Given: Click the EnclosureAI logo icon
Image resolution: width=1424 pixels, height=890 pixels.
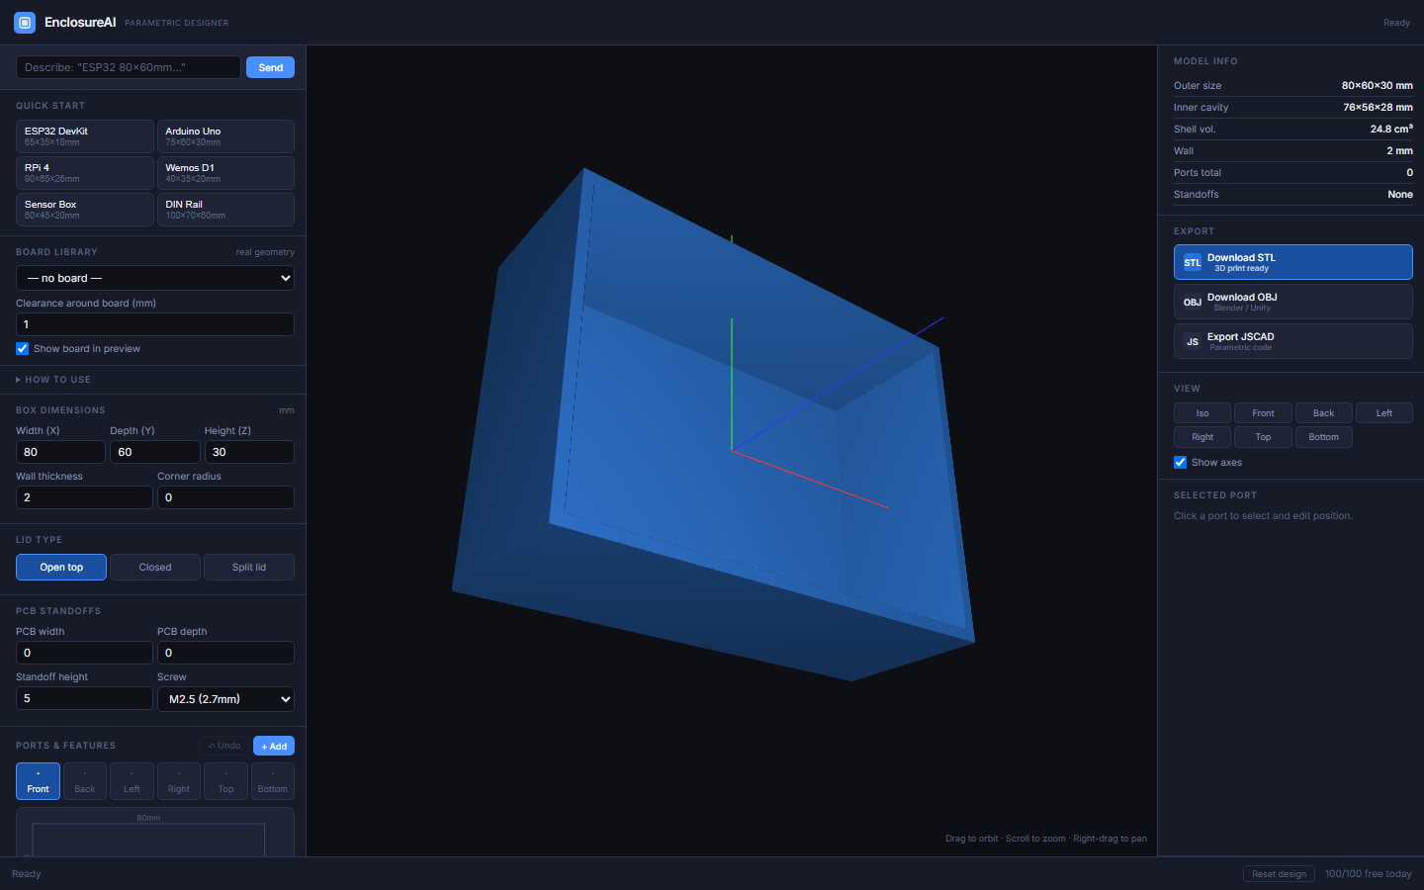Looking at the screenshot, I should click(x=25, y=22).
